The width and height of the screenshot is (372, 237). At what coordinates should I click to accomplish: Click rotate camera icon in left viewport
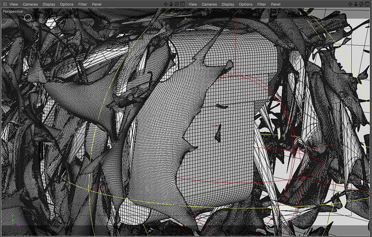pyautogui.click(x=177, y=4)
